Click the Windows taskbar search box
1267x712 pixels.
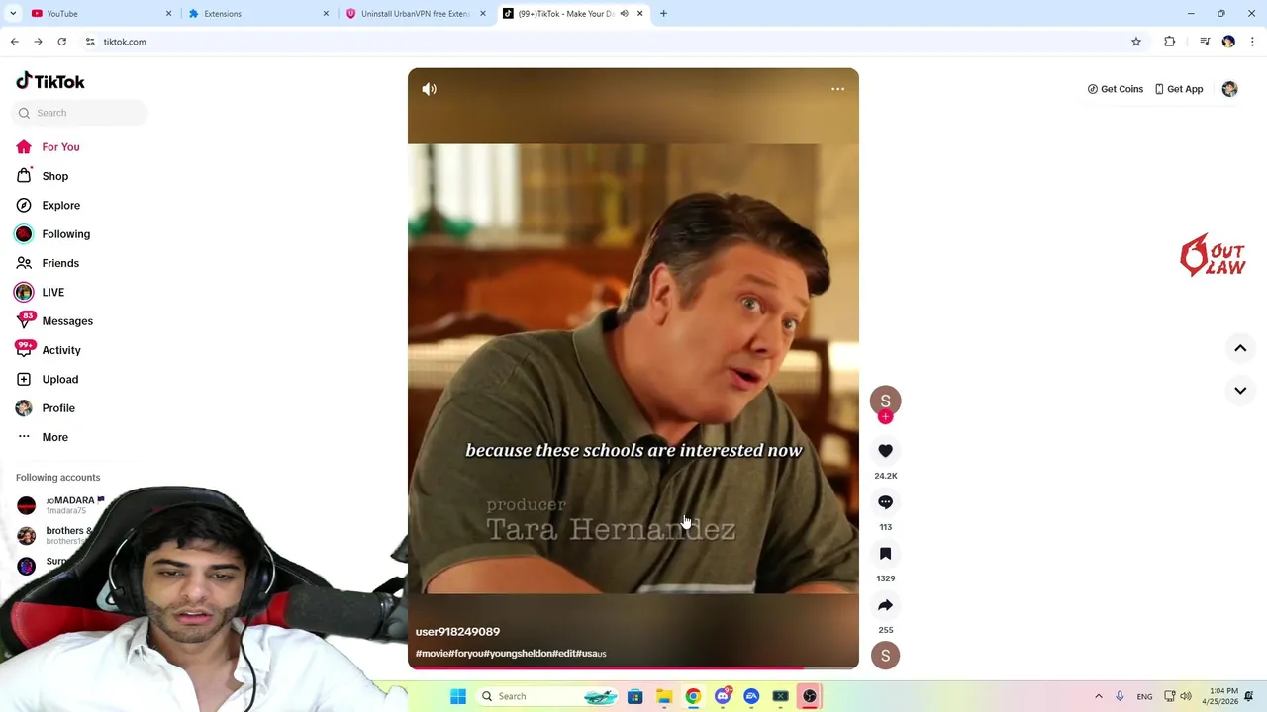pos(549,696)
